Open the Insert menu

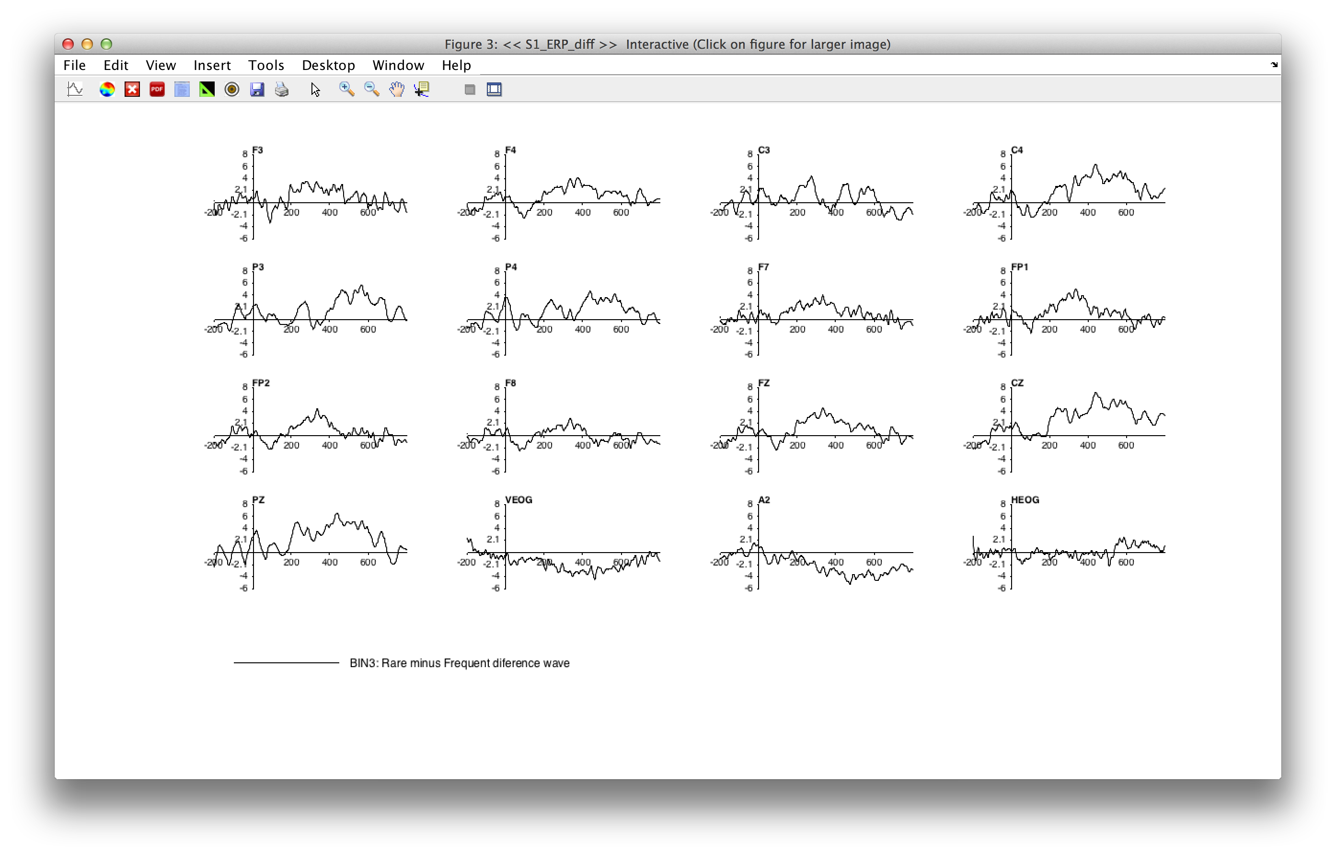212,65
